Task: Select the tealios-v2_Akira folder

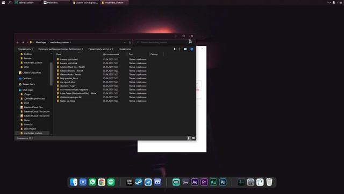Action: coord(68,101)
